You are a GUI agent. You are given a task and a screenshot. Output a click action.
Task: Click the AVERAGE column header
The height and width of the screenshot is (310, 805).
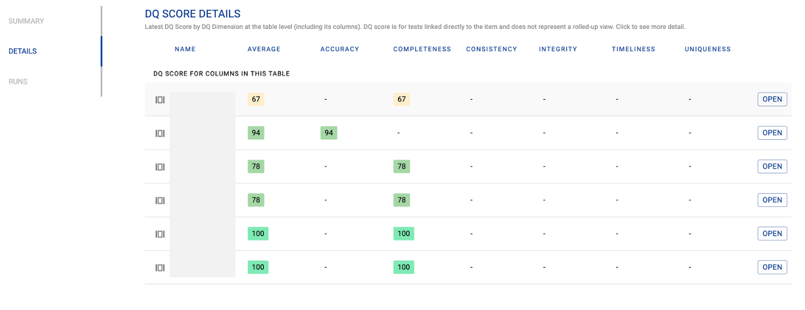click(x=264, y=49)
